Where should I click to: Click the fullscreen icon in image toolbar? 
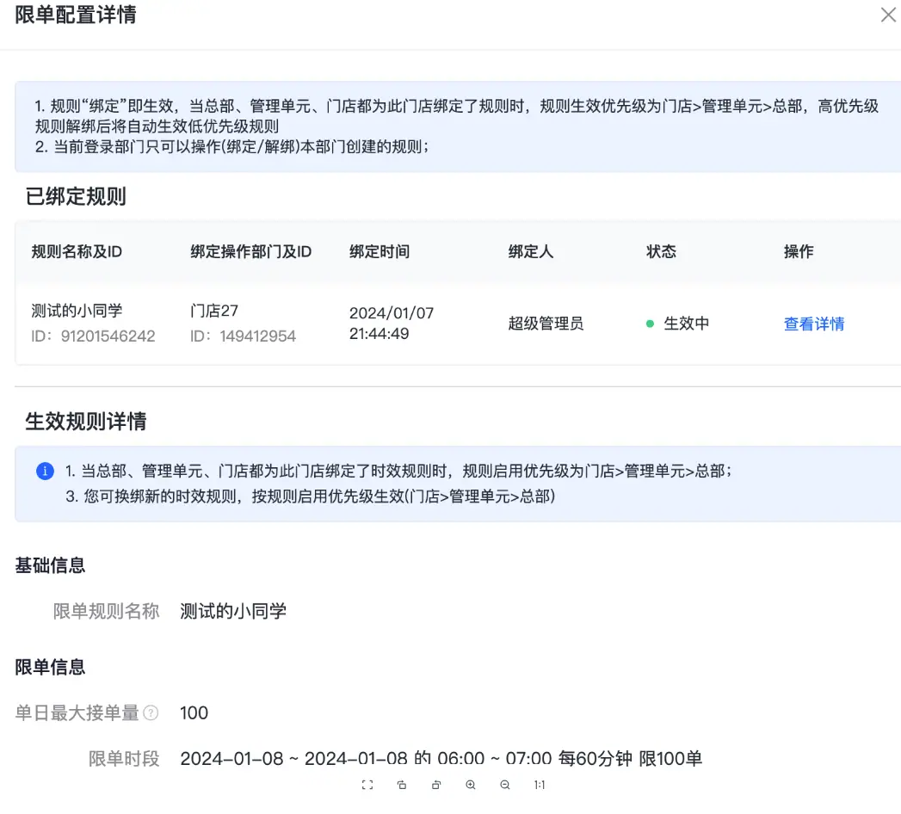367,785
